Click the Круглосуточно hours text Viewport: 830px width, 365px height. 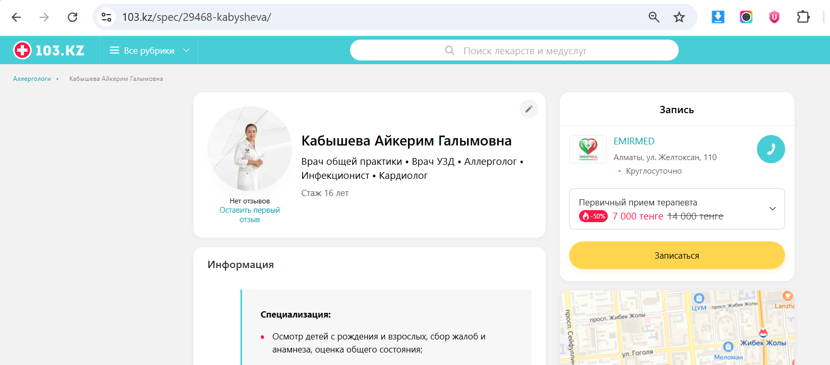point(654,171)
